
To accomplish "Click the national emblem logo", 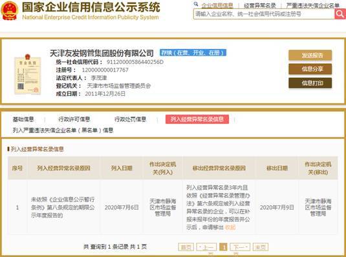I will click(x=9, y=10).
